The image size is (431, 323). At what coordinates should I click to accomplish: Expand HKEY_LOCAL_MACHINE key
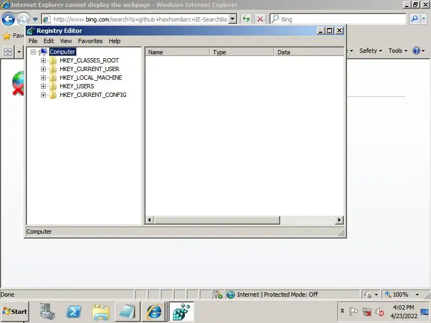[43, 78]
